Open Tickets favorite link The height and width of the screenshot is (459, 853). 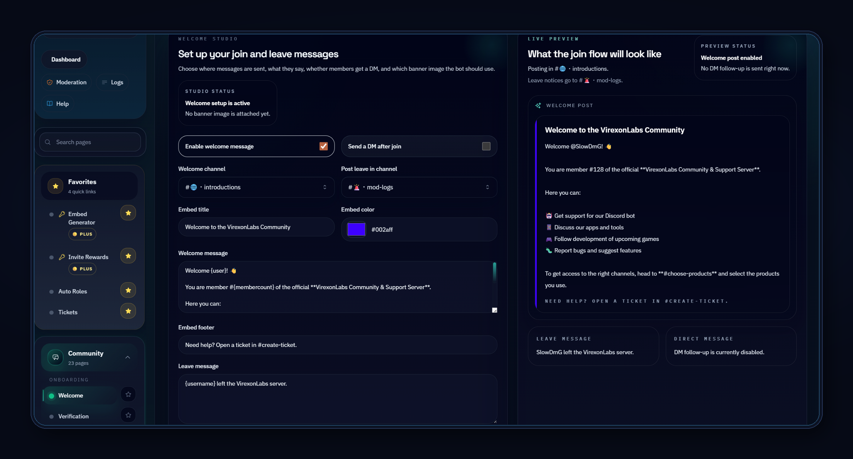coord(68,312)
